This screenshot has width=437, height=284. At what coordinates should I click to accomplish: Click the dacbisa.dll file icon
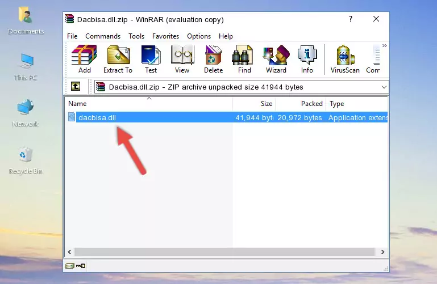(x=72, y=117)
